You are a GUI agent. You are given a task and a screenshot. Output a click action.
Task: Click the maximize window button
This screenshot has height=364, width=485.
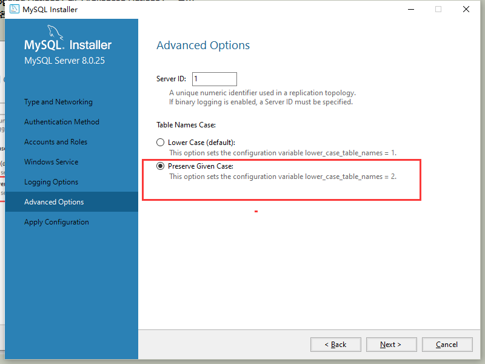pos(438,9)
